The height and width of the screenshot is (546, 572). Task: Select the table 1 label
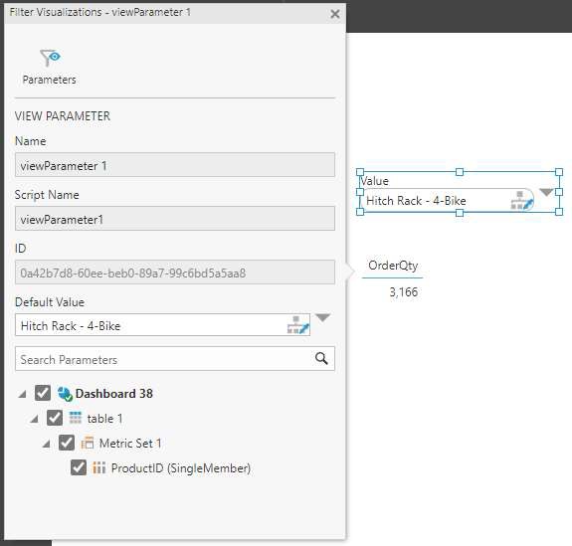[x=104, y=419]
